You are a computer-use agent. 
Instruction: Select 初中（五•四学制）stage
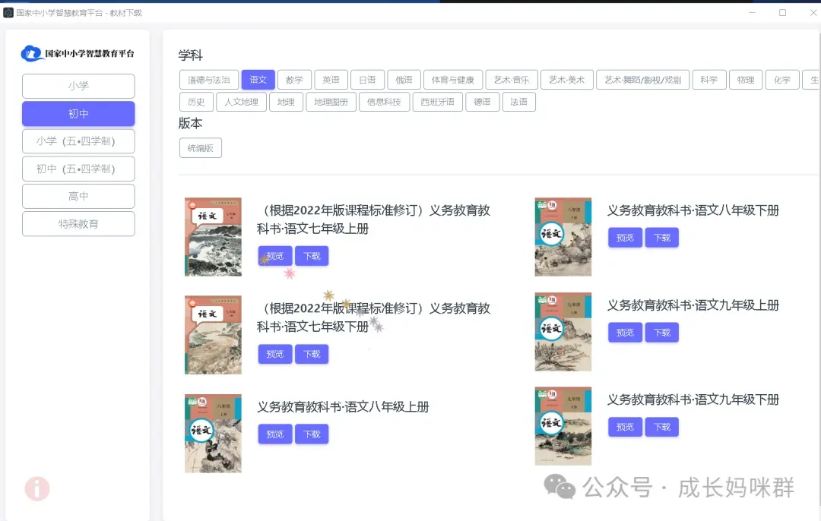point(78,169)
